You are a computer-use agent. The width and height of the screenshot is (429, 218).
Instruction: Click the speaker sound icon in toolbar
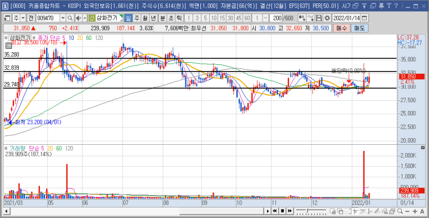[x=78, y=18]
